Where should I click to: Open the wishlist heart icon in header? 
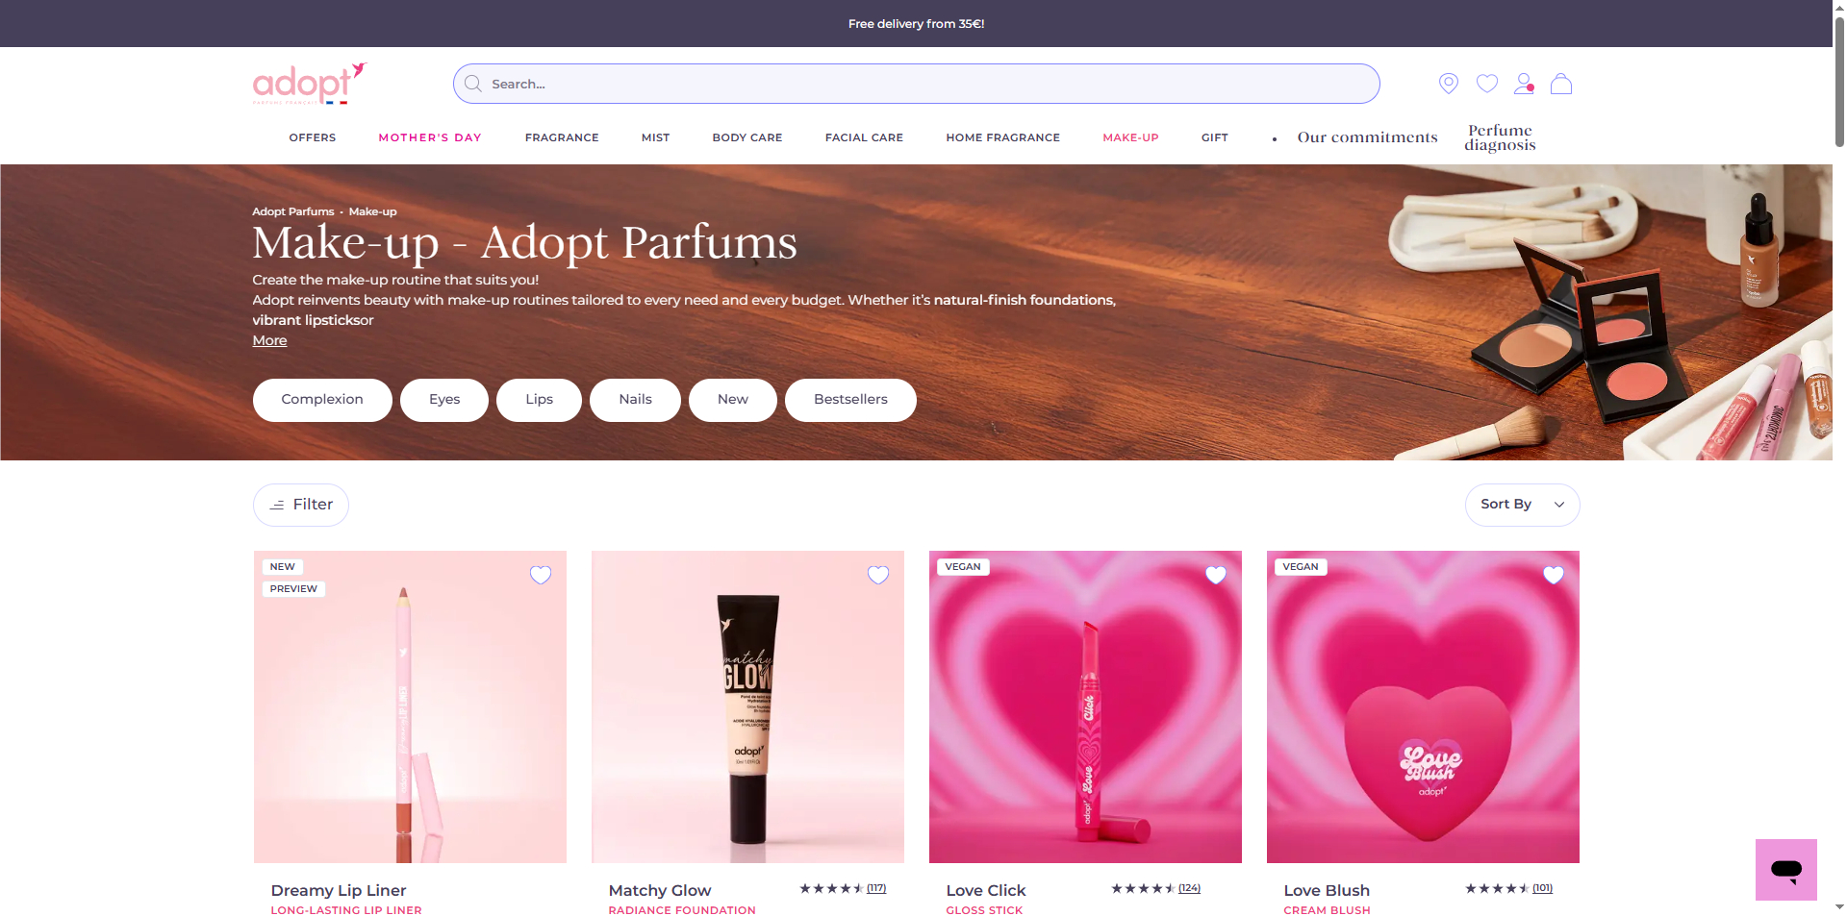pos(1486,84)
